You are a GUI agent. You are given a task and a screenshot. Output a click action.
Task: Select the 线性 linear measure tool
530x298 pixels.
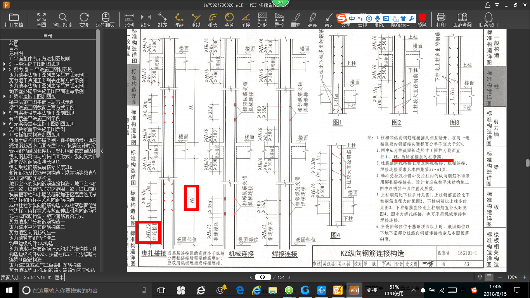pyautogui.click(x=145, y=19)
